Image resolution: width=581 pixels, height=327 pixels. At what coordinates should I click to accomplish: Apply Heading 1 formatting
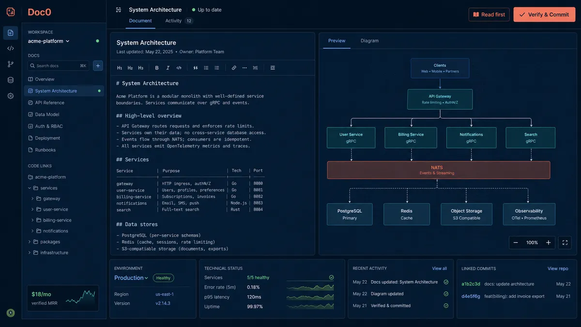(120, 68)
